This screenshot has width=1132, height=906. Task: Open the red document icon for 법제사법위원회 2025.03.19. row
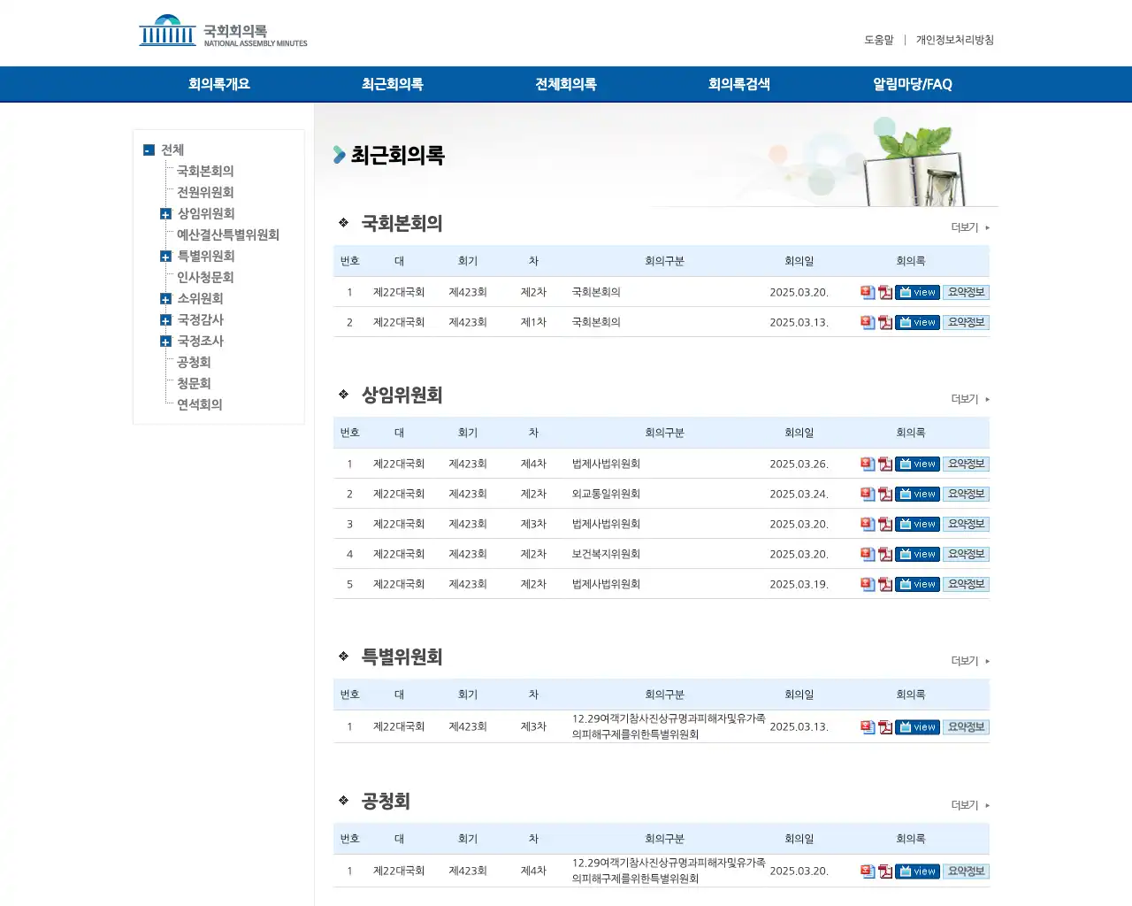(x=868, y=584)
